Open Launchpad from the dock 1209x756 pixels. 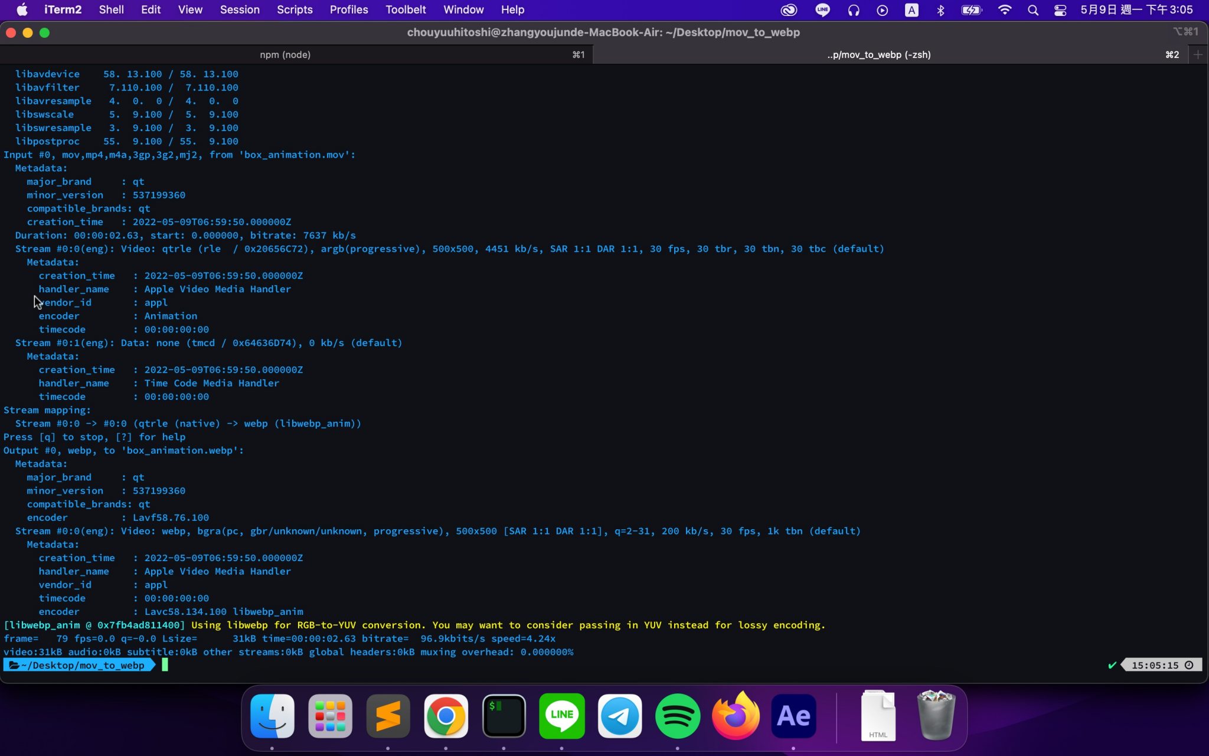330,716
